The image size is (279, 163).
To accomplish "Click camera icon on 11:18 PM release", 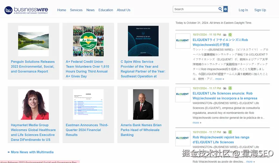I will coord(225,35).
